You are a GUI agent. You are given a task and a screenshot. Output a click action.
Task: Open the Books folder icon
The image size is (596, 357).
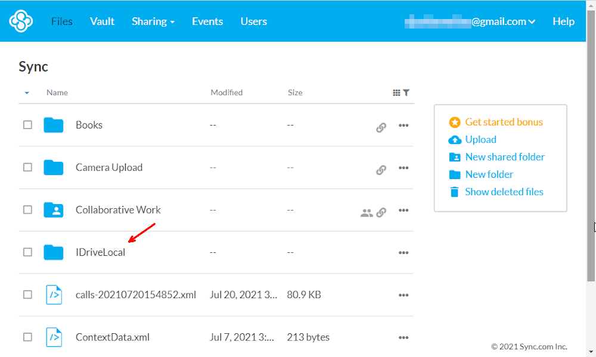click(x=53, y=125)
